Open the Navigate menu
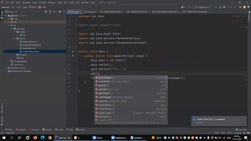This screenshot has height=141, width=251. 26,3
